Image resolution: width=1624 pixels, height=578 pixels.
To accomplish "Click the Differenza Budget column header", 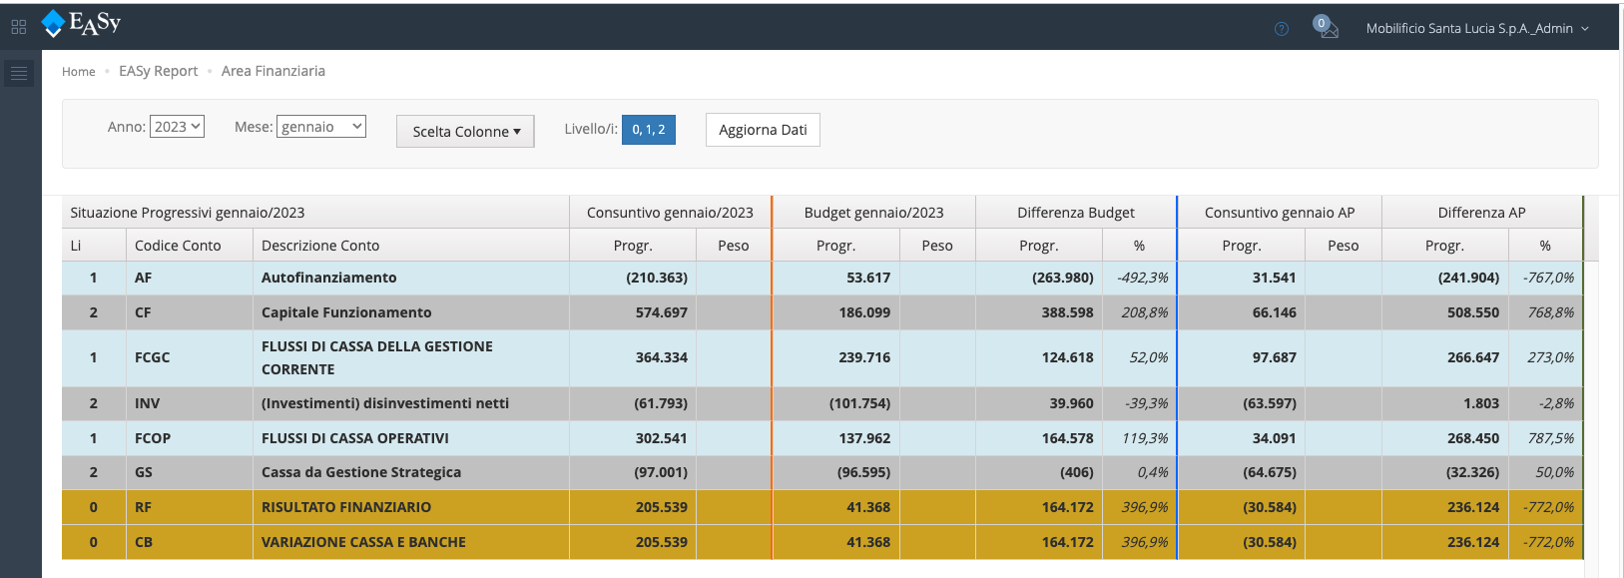I will click(1075, 213).
